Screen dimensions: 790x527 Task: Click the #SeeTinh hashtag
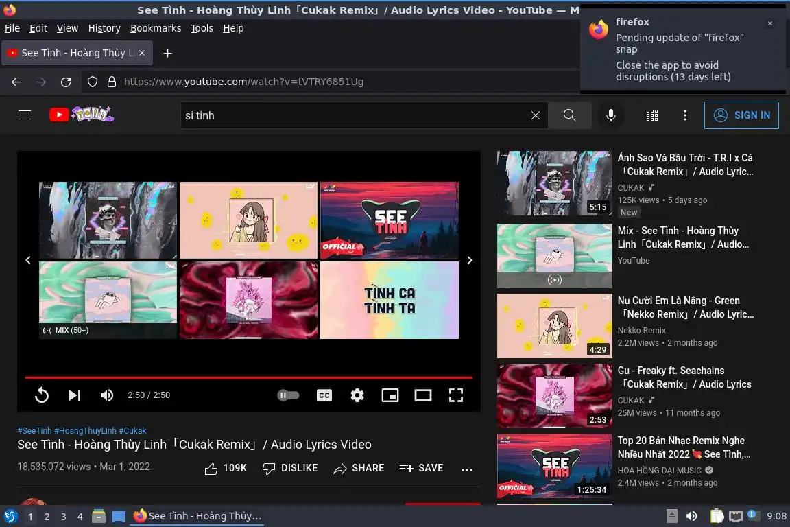point(35,431)
